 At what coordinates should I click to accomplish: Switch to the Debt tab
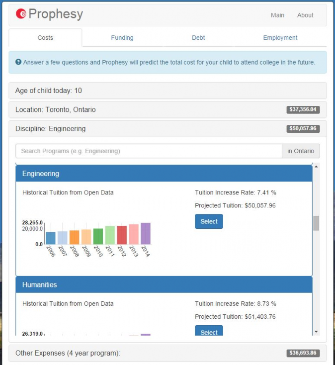198,38
